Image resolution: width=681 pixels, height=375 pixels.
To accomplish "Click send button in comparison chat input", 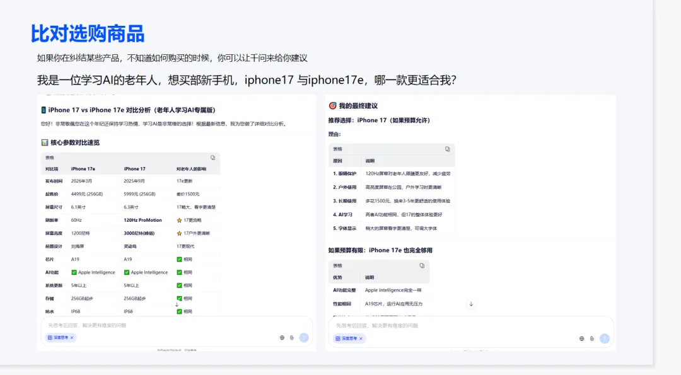I will 304,337.
